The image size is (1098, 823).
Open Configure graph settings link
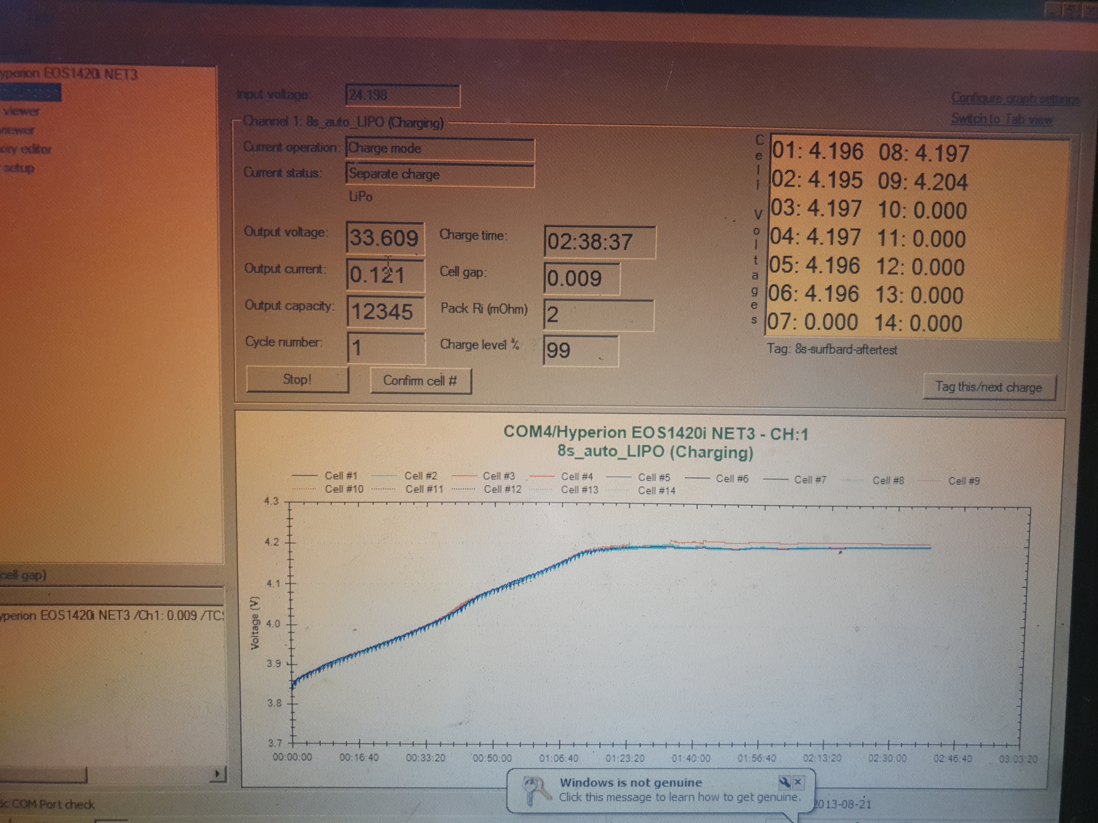coord(1015,98)
